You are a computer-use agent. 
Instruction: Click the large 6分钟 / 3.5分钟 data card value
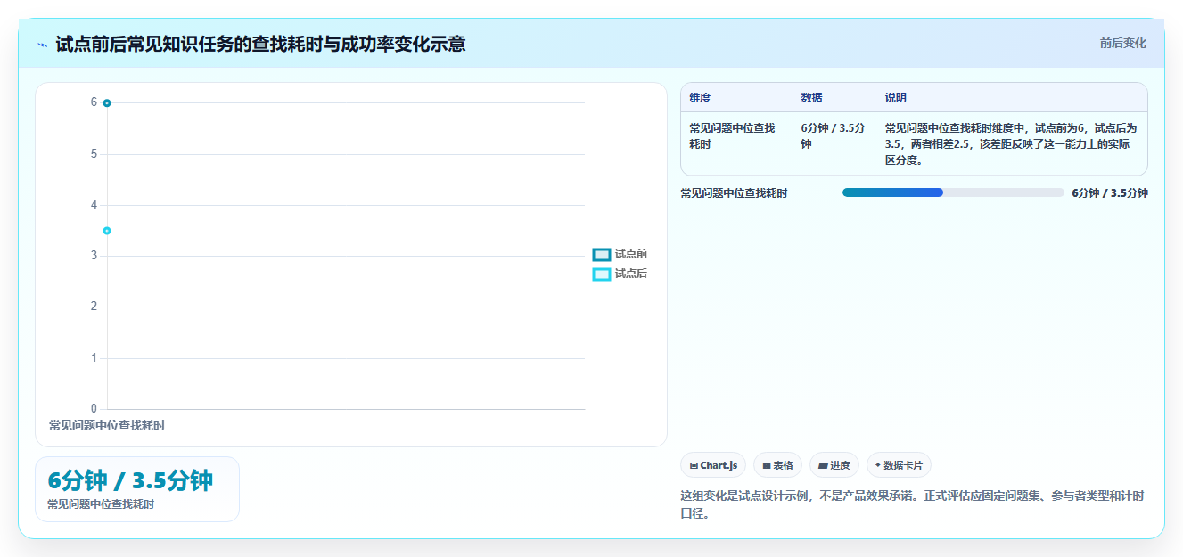[130, 480]
